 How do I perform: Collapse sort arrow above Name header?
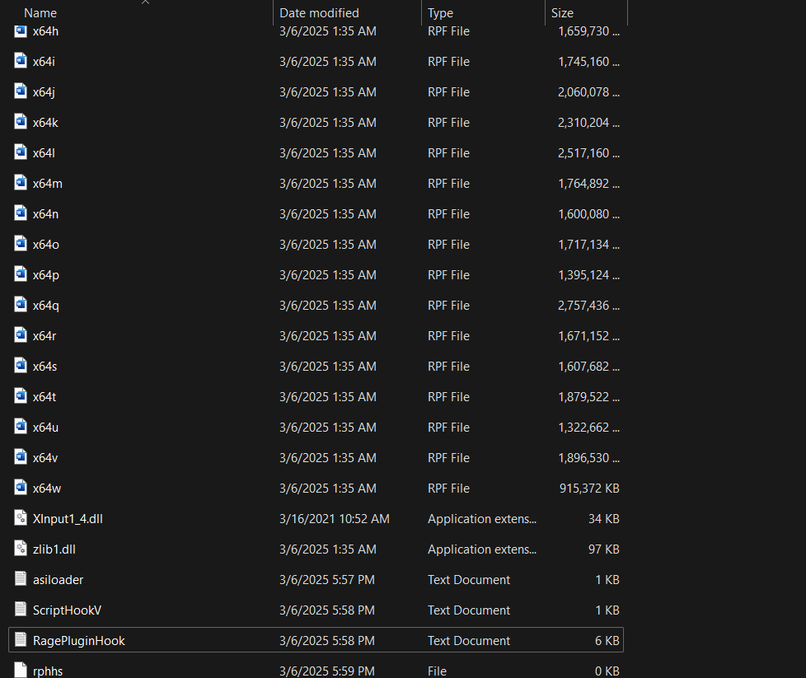(145, 2)
